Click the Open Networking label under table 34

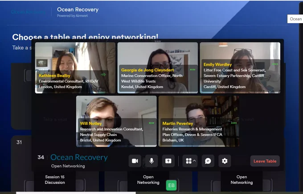[x=68, y=166]
